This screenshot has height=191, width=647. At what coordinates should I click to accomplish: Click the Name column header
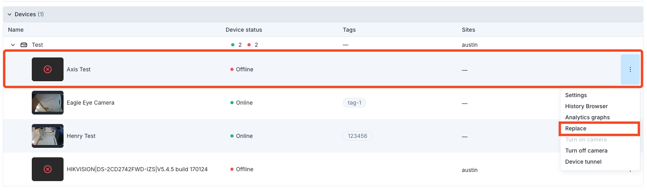[x=16, y=30]
